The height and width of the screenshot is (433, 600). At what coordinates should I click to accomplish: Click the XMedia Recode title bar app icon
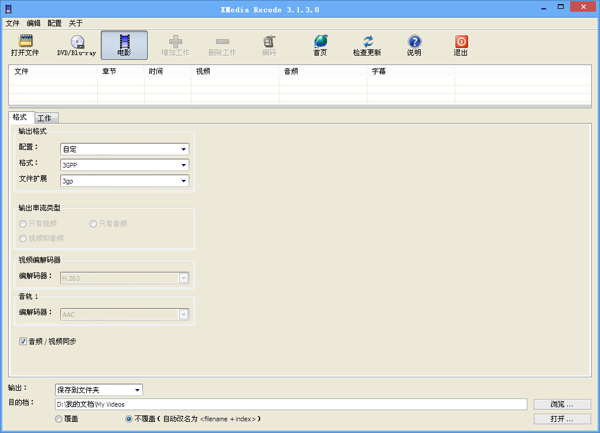point(8,9)
